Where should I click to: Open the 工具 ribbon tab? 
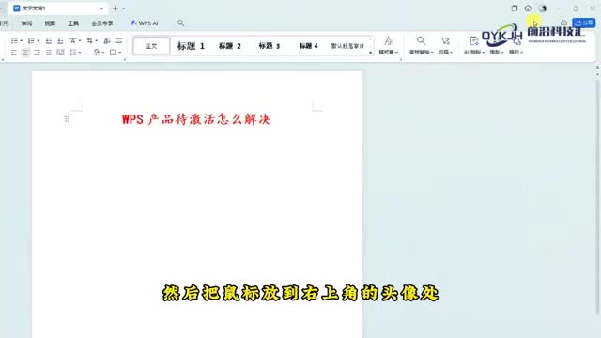[73, 23]
